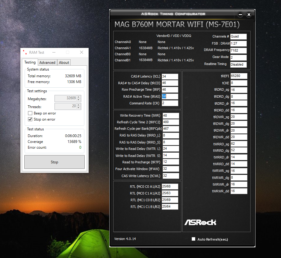Click the RTL MC0 C0 A1/A2 field

[x=170, y=187]
